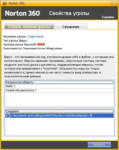Click the Сведения list column header
This screenshot has width=119, height=150.
tap(59, 111)
